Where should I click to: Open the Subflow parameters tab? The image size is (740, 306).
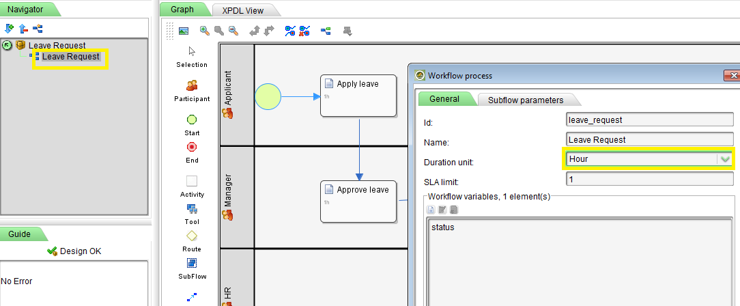click(x=525, y=100)
